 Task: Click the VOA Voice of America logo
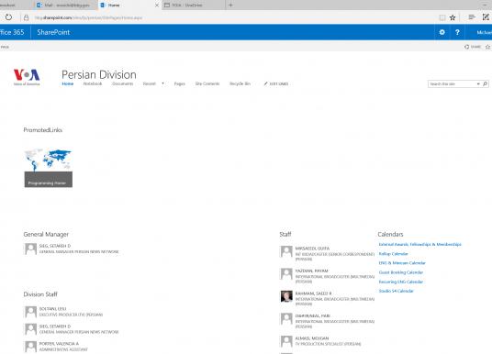coord(27,77)
